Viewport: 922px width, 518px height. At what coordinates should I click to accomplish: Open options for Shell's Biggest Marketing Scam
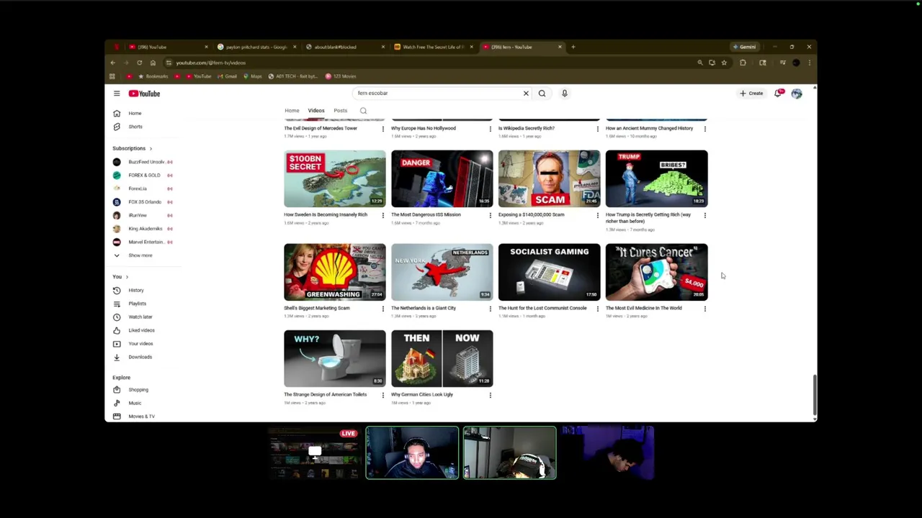[382, 309]
